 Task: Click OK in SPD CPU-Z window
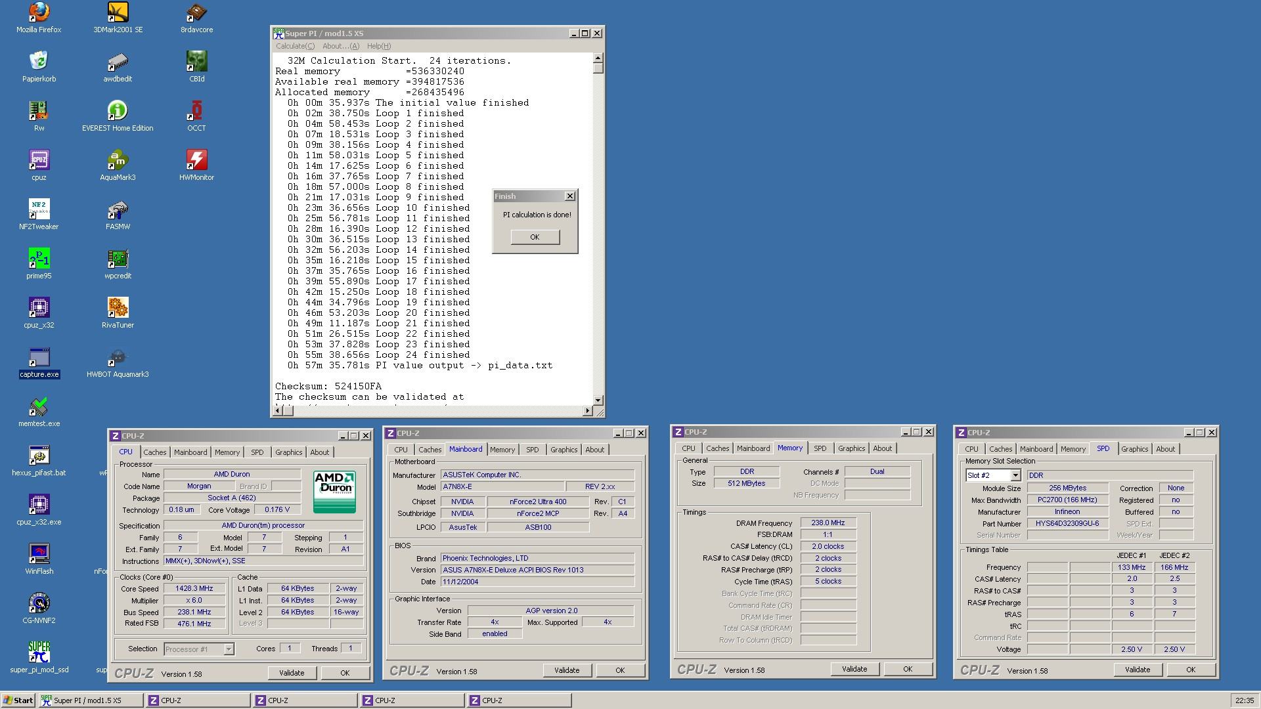(1191, 670)
